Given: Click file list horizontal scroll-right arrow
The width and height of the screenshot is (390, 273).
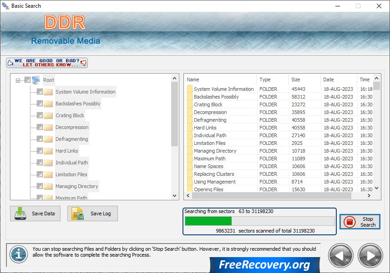Looking at the screenshot, I should point(369,196).
